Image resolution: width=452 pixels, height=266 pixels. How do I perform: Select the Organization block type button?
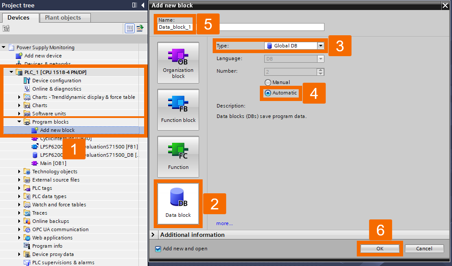coord(178,63)
